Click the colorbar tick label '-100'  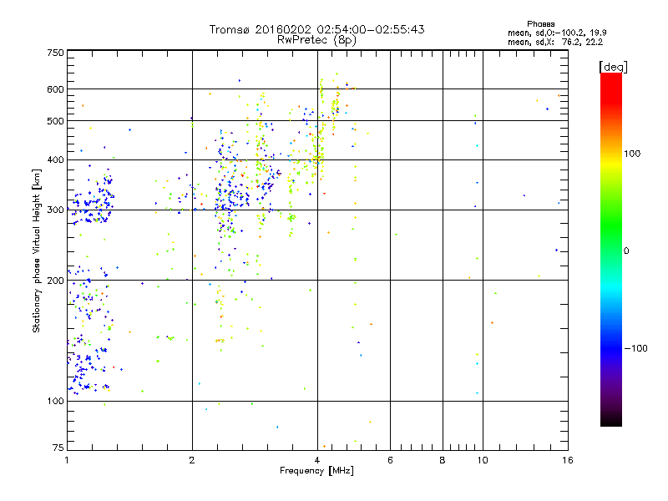635,348
